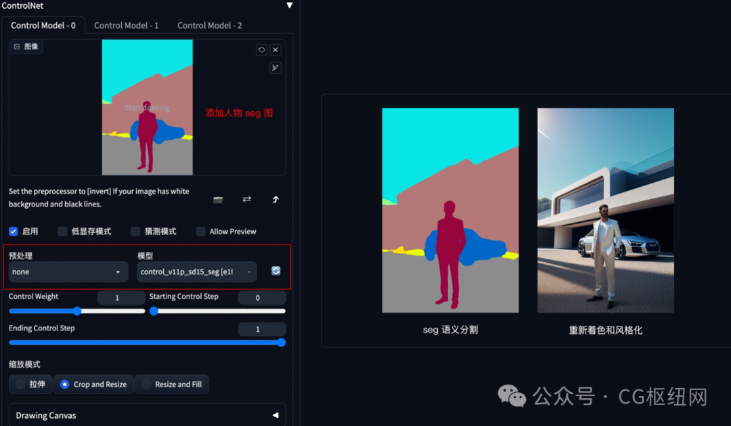
Task: Click the camera webcam icon
Action: [x=218, y=200]
